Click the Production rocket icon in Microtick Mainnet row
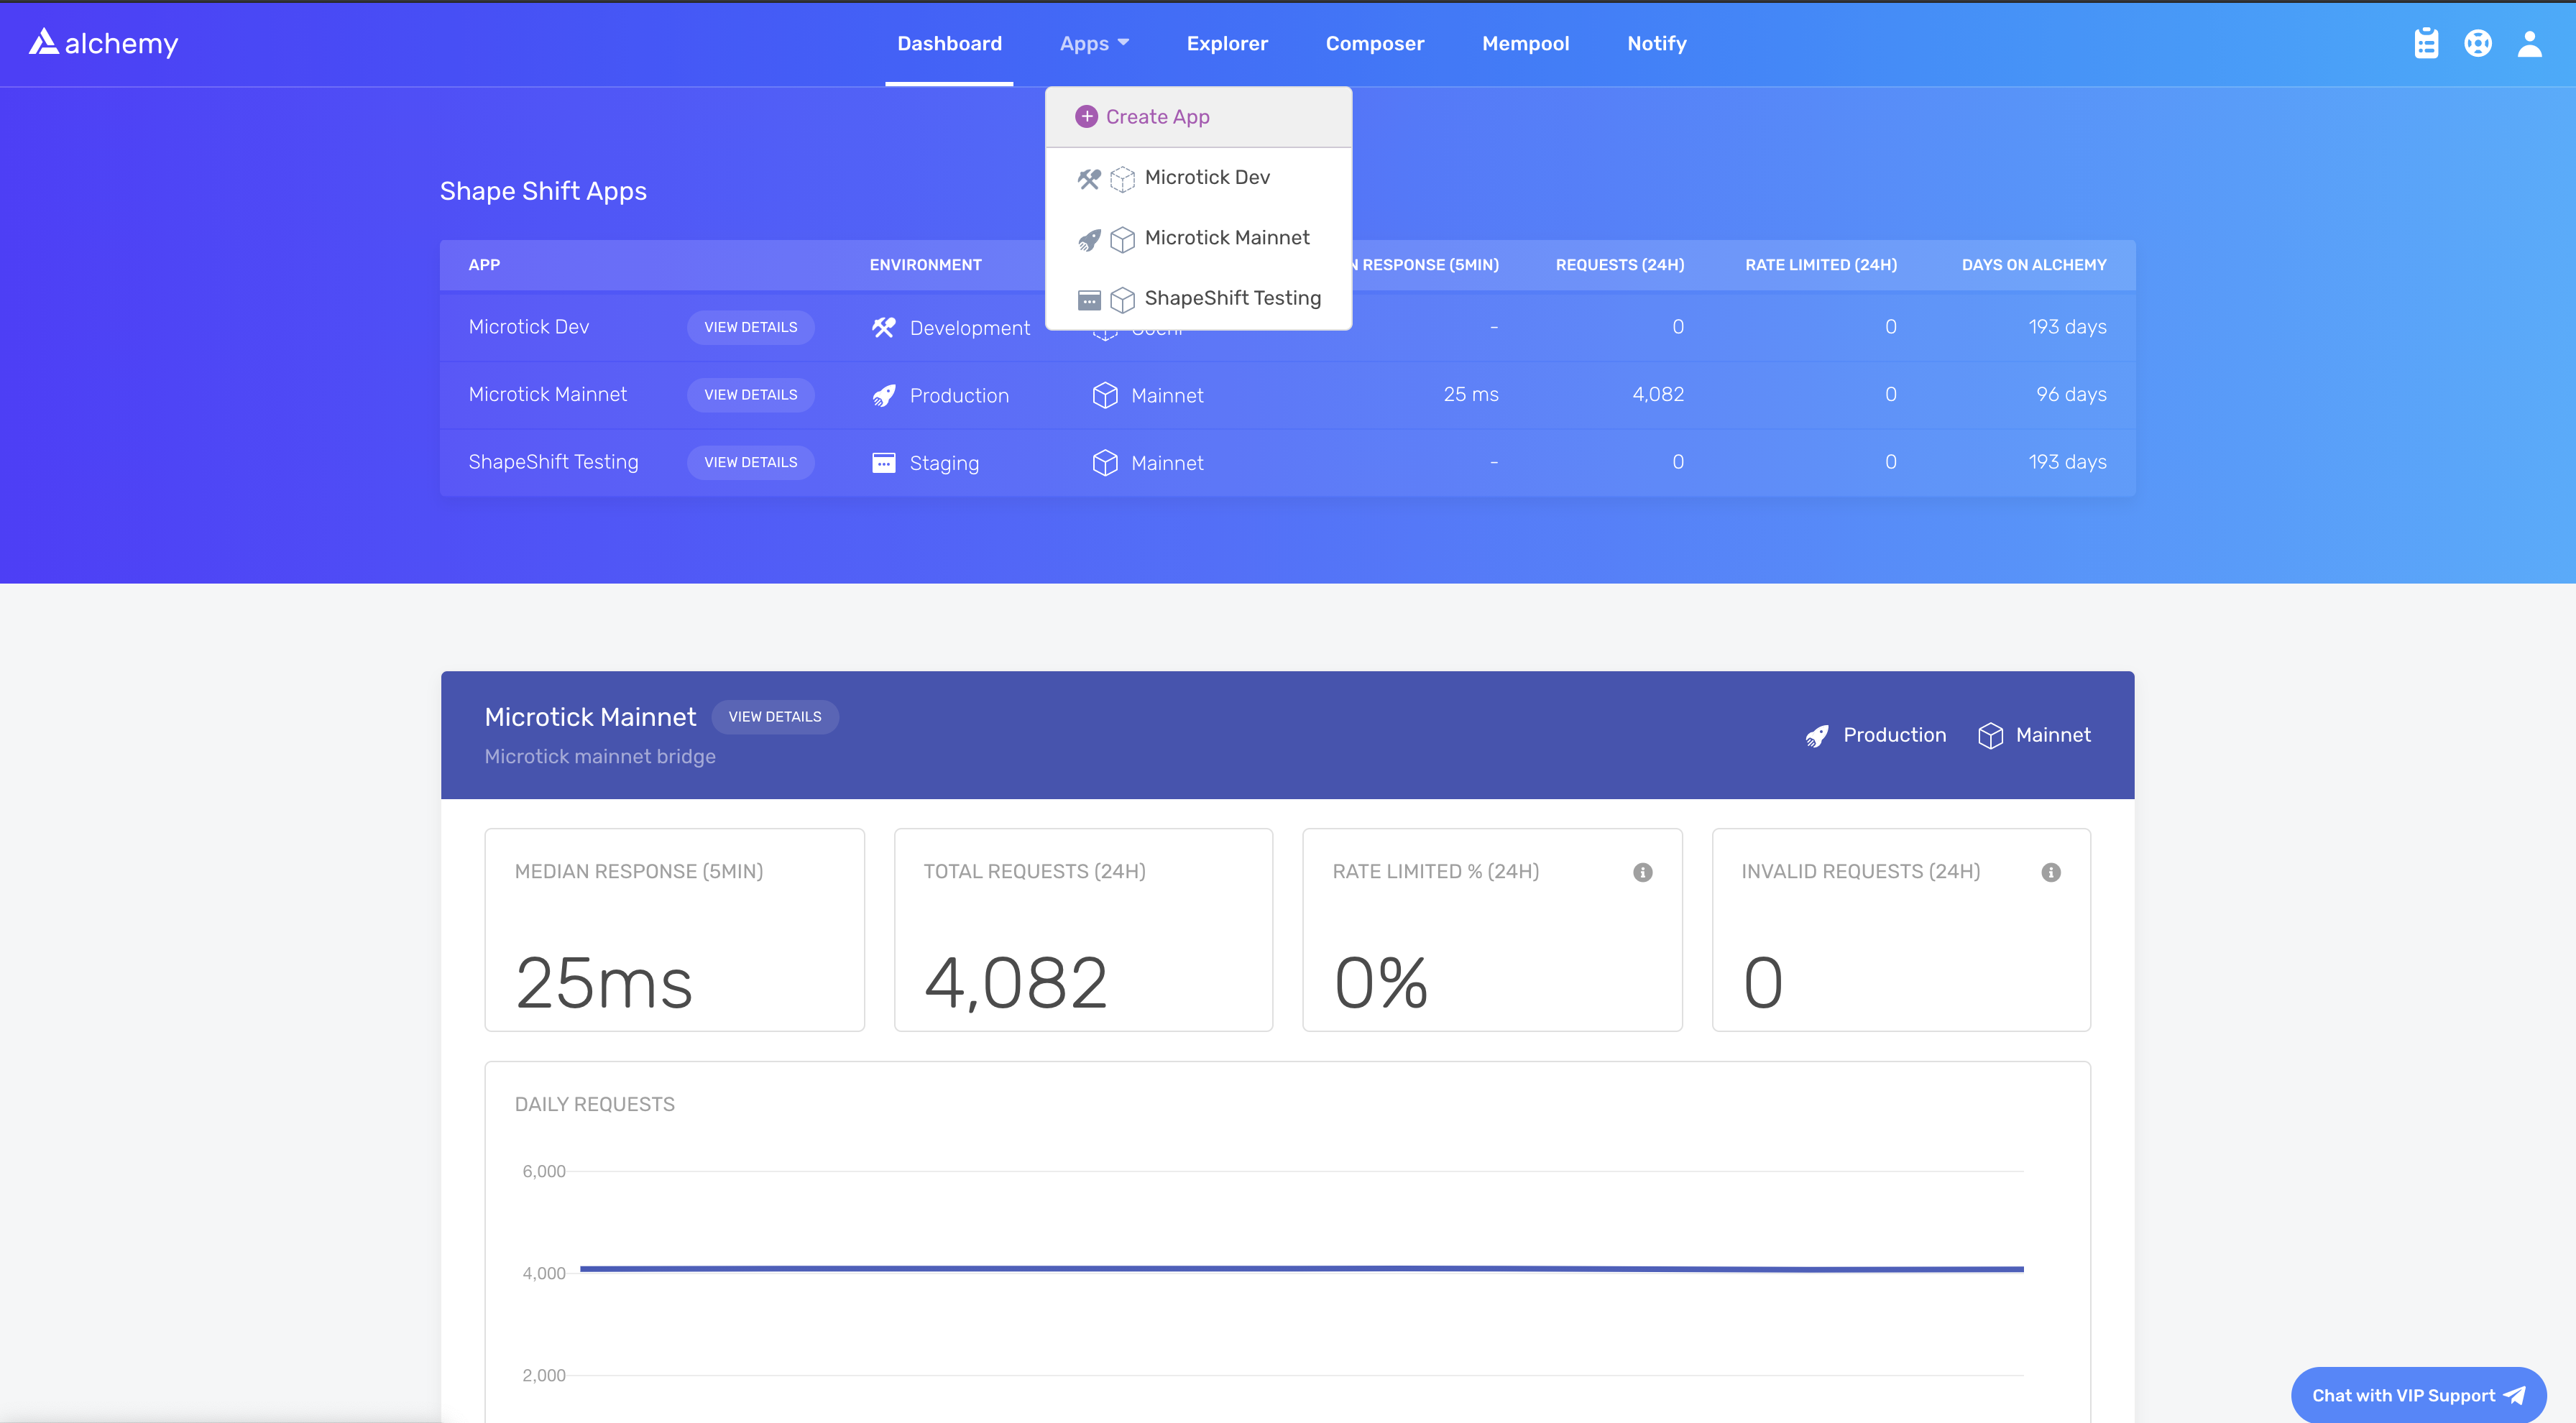The width and height of the screenshot is (2576, 1423). click(x=883, y=396)
